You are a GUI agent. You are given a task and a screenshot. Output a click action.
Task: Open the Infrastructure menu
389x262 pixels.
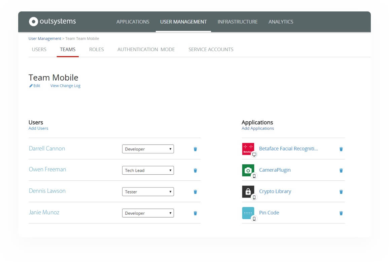point(238,22)
